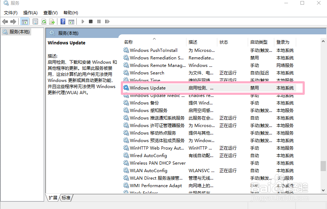Click gear icon beside Windows 感知服务
This screenshot has width=327, height=209.
click(126, 110)
